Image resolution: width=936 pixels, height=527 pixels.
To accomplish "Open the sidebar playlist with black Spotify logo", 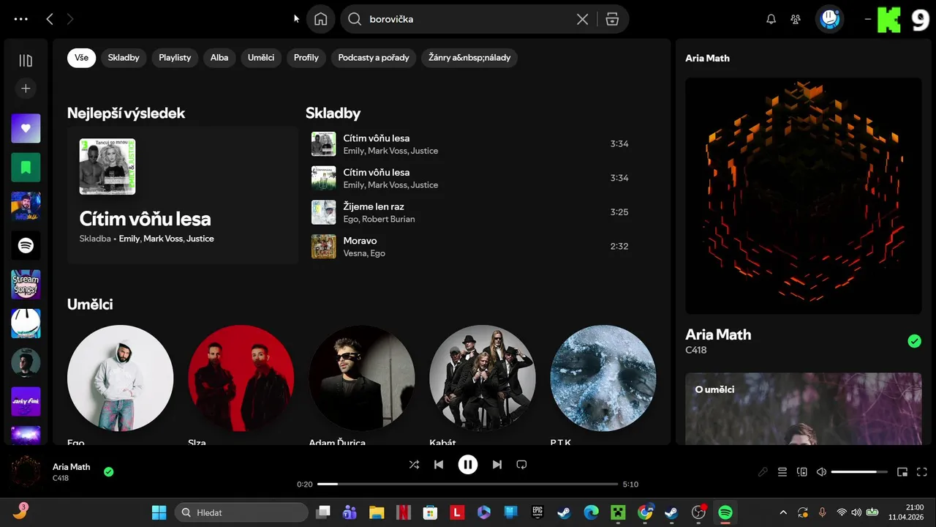I will click(x=26, y=246).
